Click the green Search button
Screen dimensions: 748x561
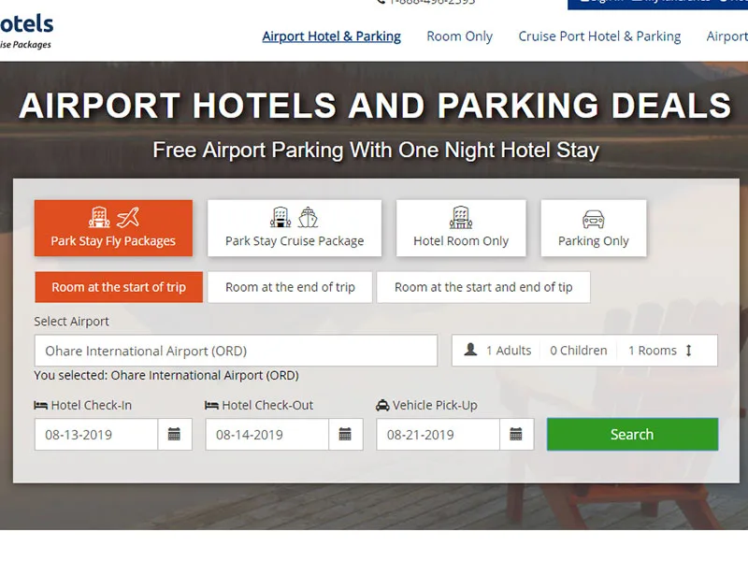point(632,434)
